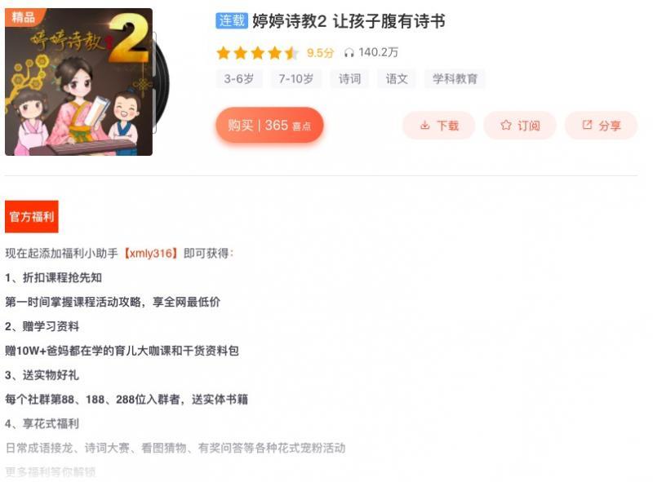The height and width of the screenshot is (482, 653).
Task: Click the half-filled fifth rating star
Action: click(x=291, y=53)
